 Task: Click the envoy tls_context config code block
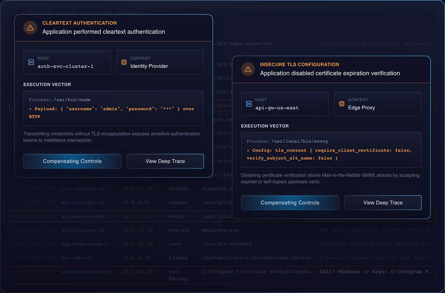[x=331, y=150]
